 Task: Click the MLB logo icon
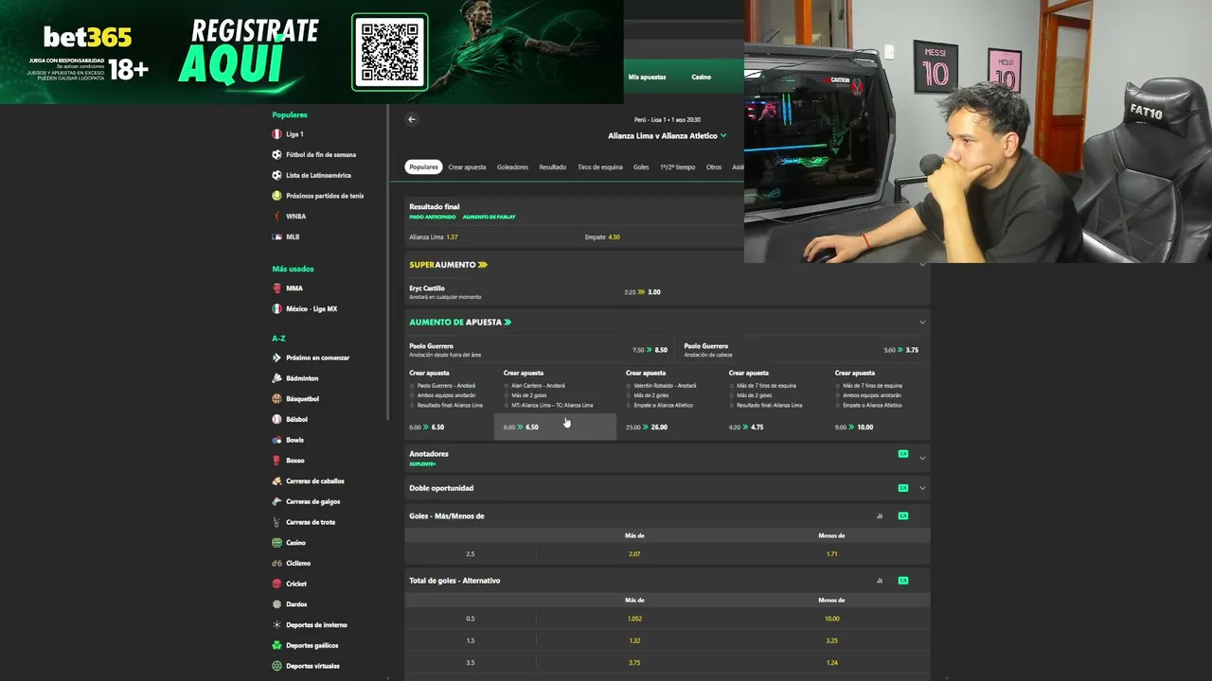pyautogui.click(x=276, y=236)
